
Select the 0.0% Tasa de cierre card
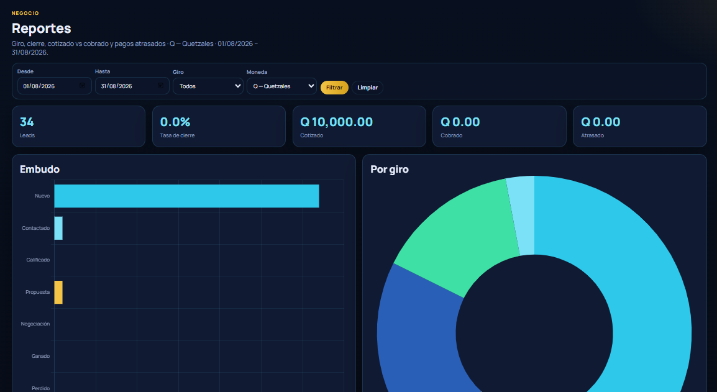pyautogui.click(x=219, y=127)
